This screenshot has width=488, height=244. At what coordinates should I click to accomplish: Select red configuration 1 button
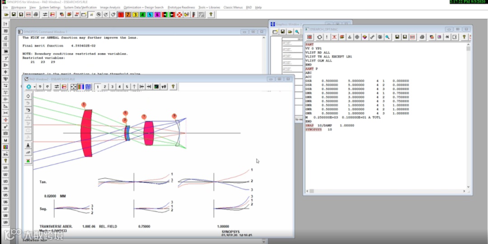tap(121, 14)
